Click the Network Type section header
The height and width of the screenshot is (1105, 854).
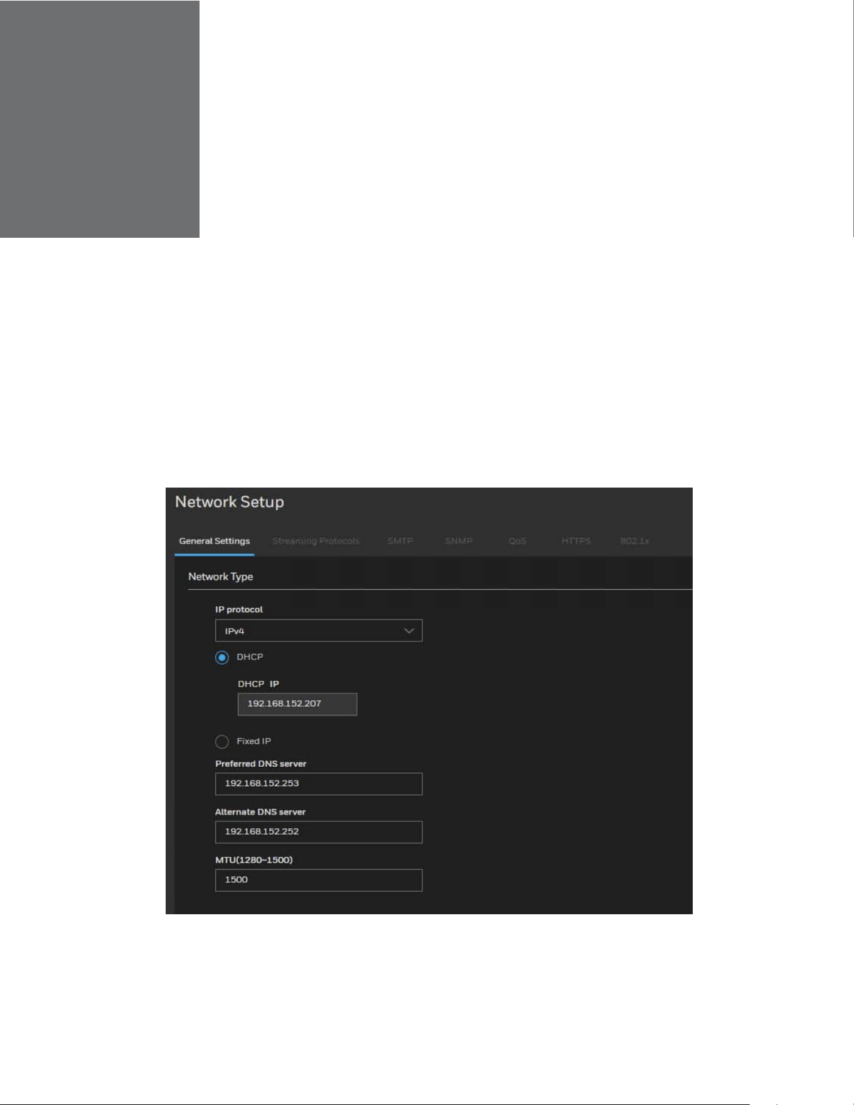pyautogui.click(x=221, y=577)
